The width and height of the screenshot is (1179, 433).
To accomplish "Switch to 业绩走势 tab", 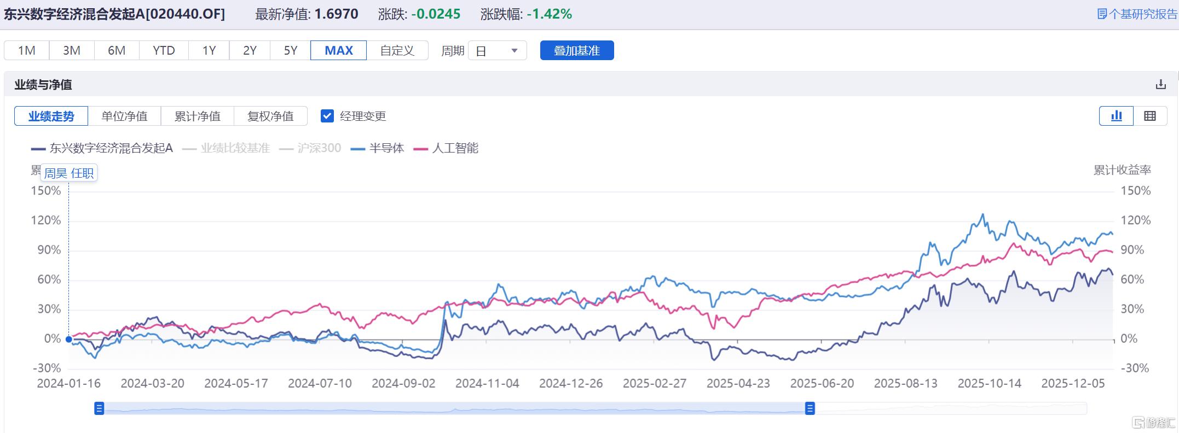I will [x=51, y=116].
